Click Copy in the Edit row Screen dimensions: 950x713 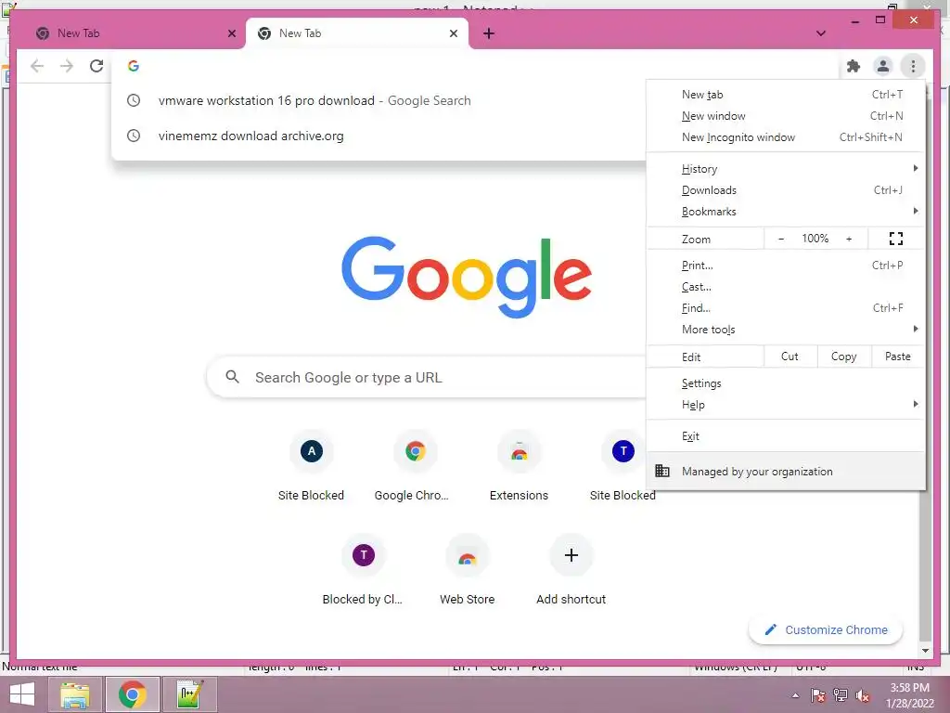[x=844, y=356]
